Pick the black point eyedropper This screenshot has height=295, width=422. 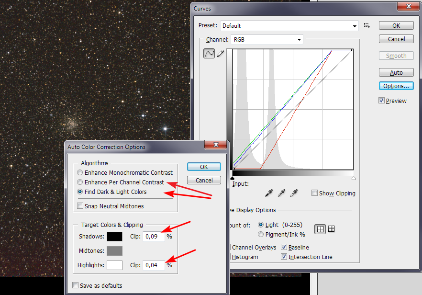pos(269,193)
